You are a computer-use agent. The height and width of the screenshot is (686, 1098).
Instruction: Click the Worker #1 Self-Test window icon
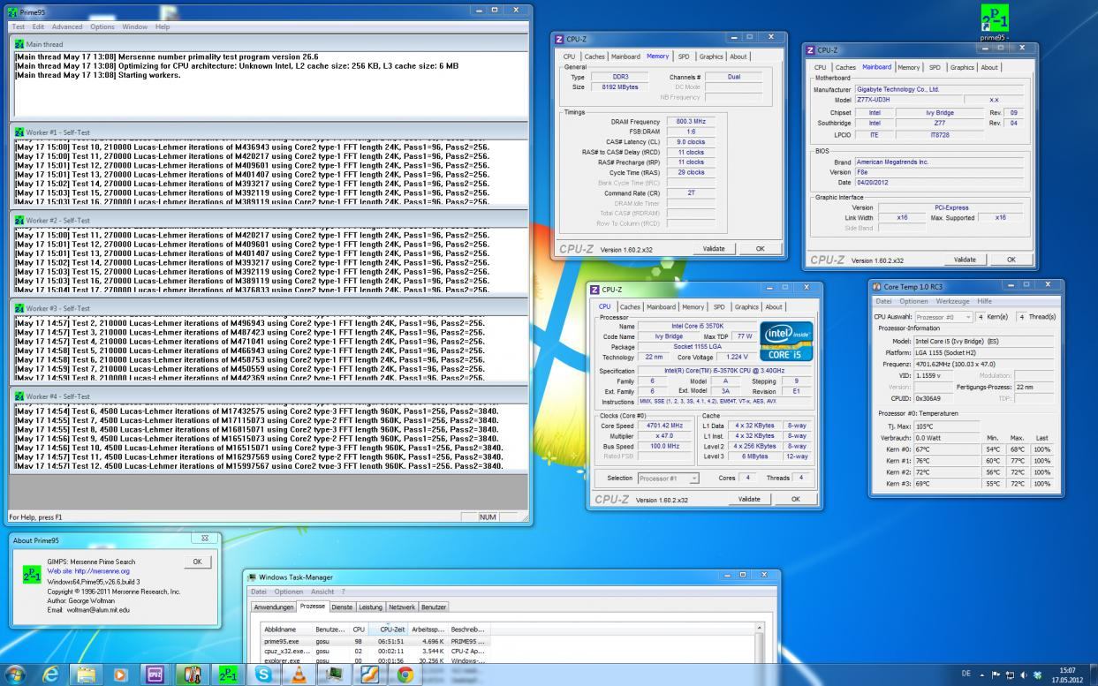(x=19, y=132)
